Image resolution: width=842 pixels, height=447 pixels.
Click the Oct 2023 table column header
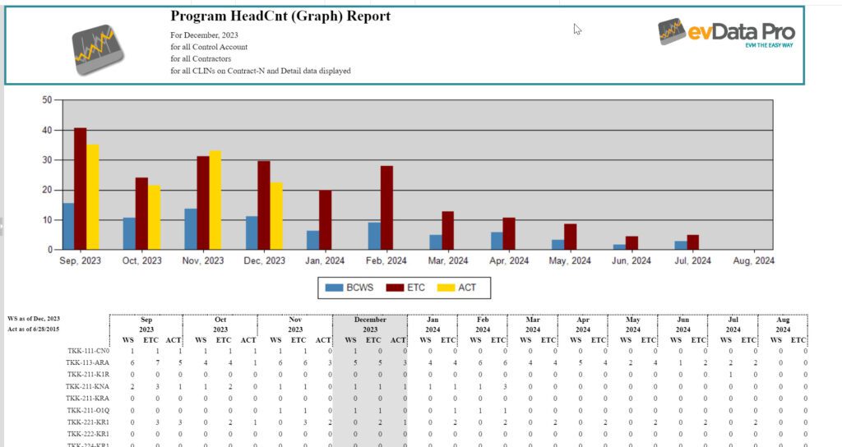[x=220, y=324]
